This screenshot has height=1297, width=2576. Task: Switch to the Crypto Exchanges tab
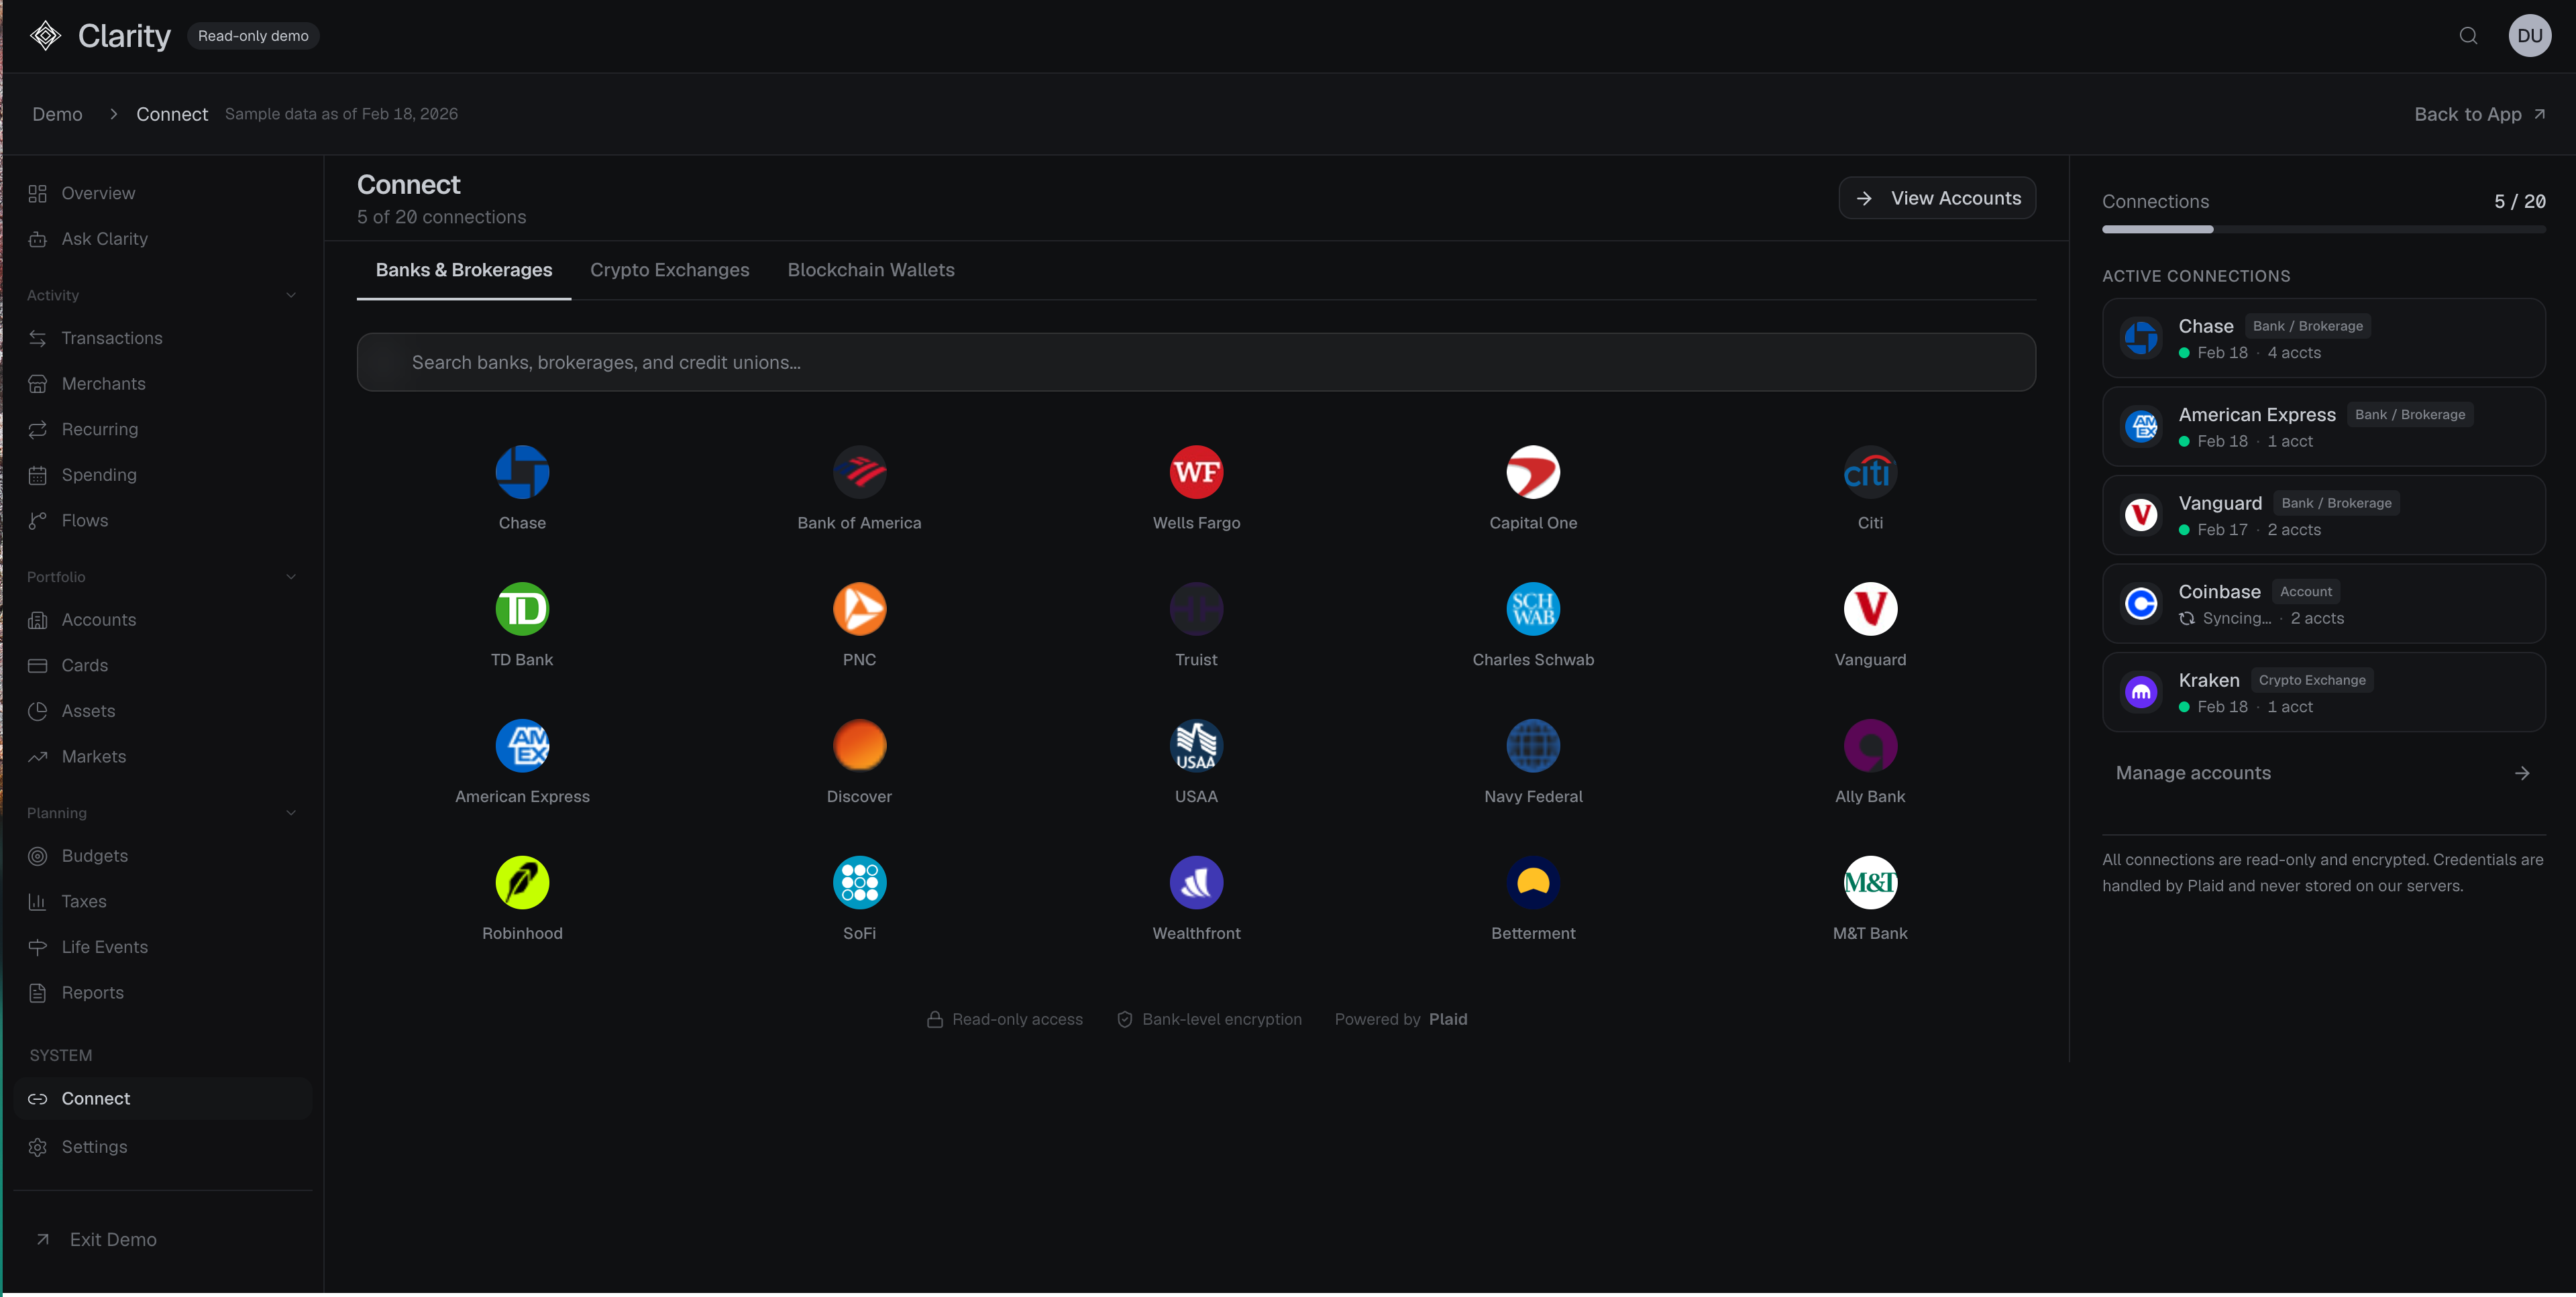pyautogui.click(x=669, y=270)
